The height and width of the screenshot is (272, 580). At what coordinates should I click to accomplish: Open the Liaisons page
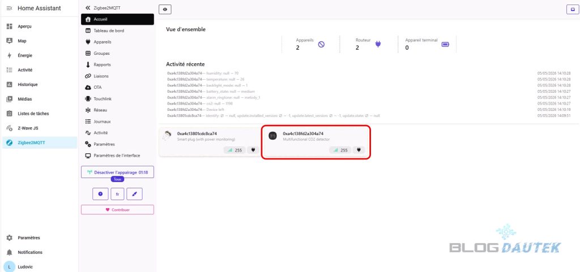tap(117, 76)
